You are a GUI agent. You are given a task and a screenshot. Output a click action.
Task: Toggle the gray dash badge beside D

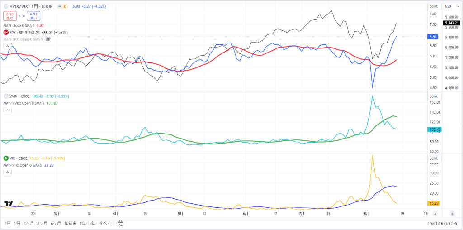[59, 6]
